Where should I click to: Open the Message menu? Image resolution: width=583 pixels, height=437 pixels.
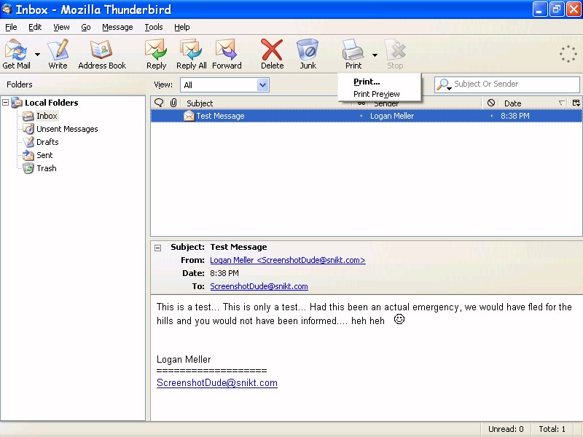click(x=117, y=27)
